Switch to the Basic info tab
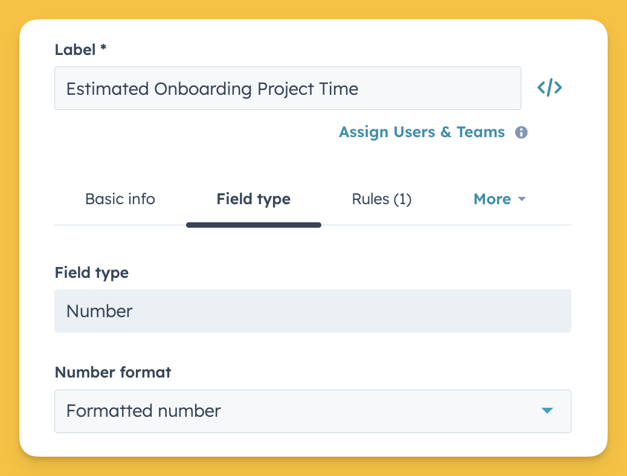627x476 pixels. pyautogui.click(x=120, y=199)
